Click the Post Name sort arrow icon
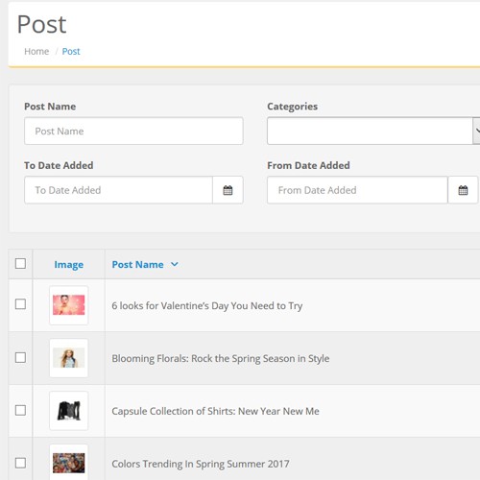Screen dimensions: 480x480 pyautogui.click(x=175, y=264)
